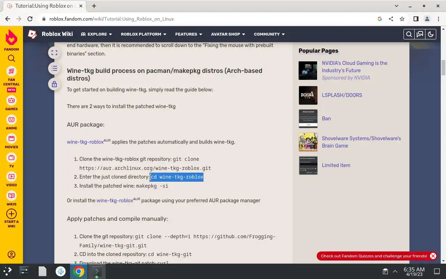Click the highlighted cd wine-tkg-roblox command
Image resolution: width=446 pixels, height=279 pixels.
[177, 177]
